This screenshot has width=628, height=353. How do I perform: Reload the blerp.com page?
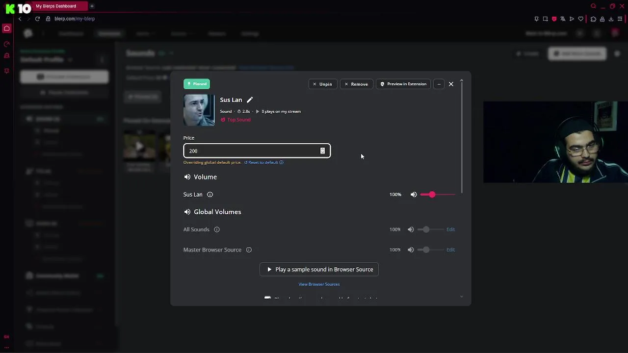click(x=37, y=19)
